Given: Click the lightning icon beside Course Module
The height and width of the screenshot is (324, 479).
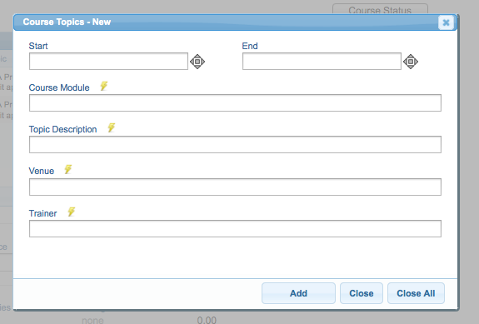Looking at the screenshot, I should click(104, 86).
